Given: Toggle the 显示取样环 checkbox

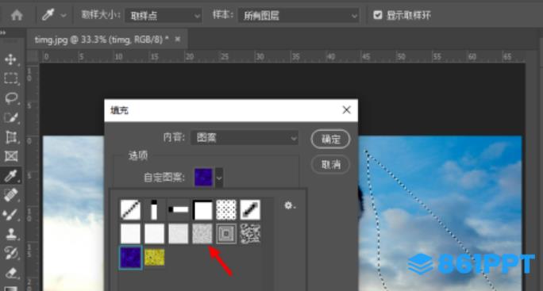Looking at the screenshot, I should pos(377,15).
